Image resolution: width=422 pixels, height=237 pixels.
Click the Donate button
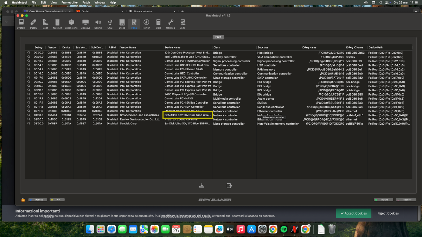tap(383, 199)
